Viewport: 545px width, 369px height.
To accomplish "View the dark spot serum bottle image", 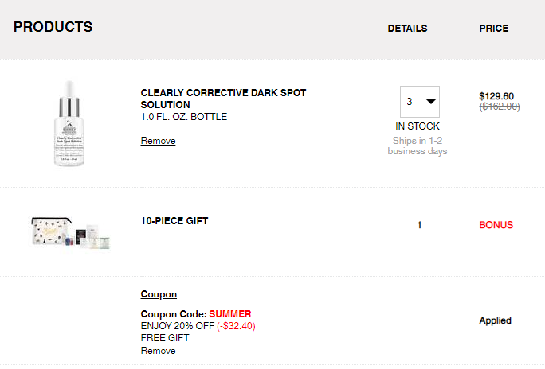I will (x=69, y=123).
